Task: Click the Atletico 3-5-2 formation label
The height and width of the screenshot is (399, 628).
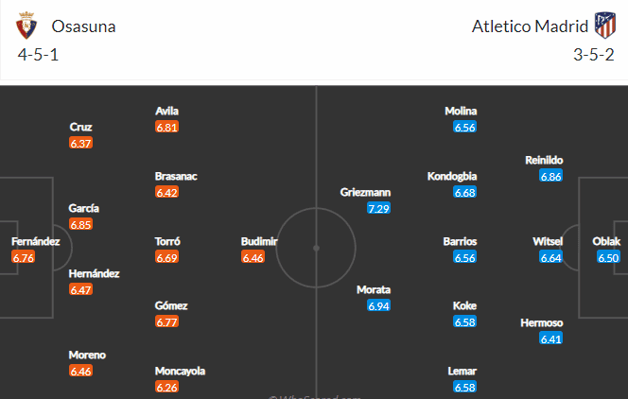Action: pyautogui.click(x=594, y=55)
